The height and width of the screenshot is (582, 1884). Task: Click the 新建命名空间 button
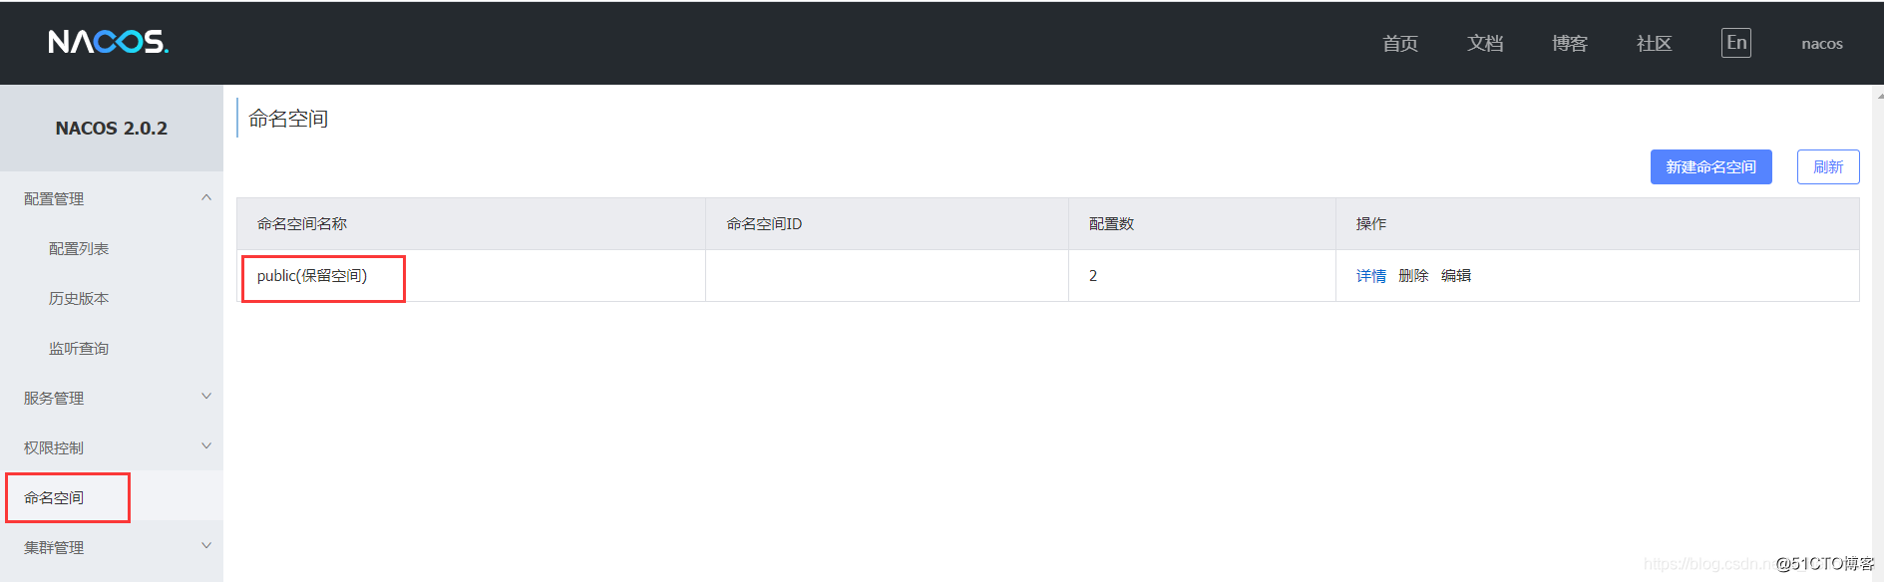(1710, 167)
